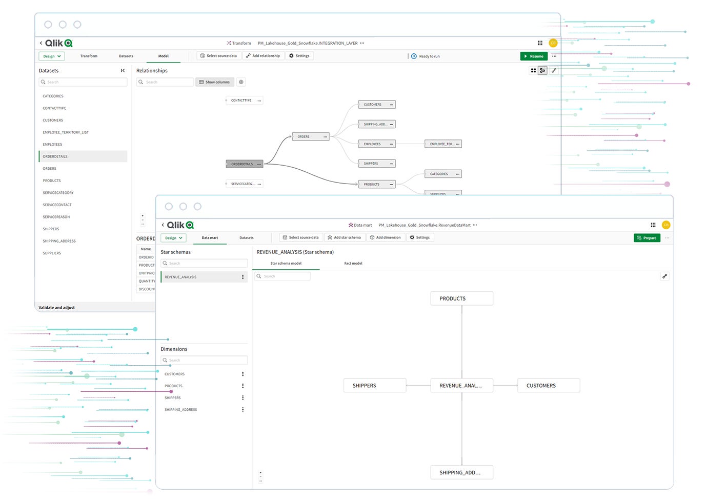This screenshot has width=706, height=499.
Task: Switch to Fact model tab
Action: (x=353, y=264)
